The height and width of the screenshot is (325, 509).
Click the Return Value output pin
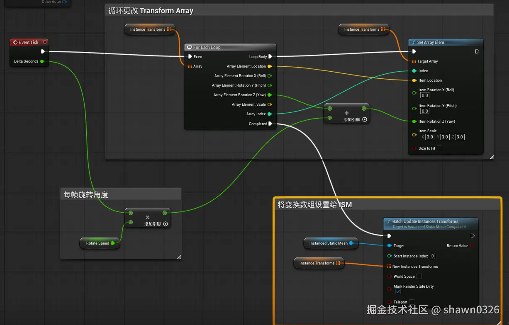click(472, 246)
